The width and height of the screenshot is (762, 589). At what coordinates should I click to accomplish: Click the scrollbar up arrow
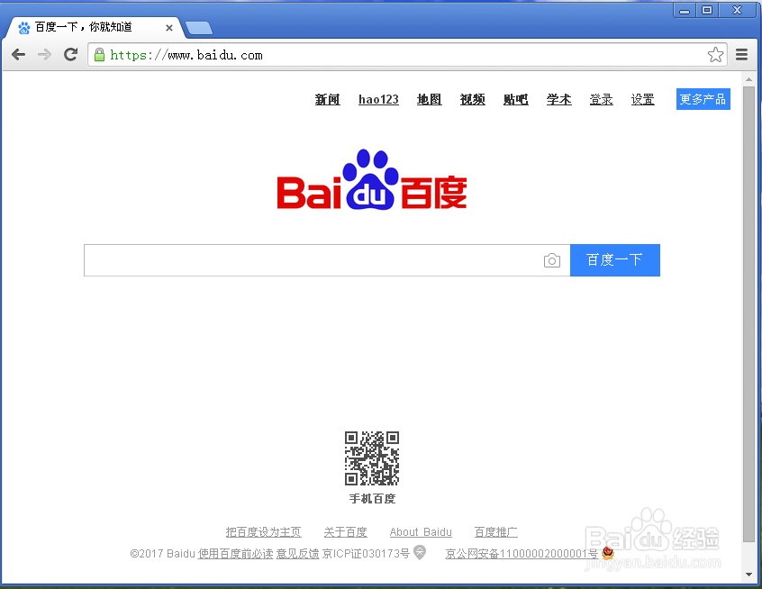click(x=748, y=79)
